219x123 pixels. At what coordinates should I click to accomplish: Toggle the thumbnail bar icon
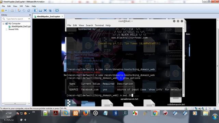(x=40, y=11)
